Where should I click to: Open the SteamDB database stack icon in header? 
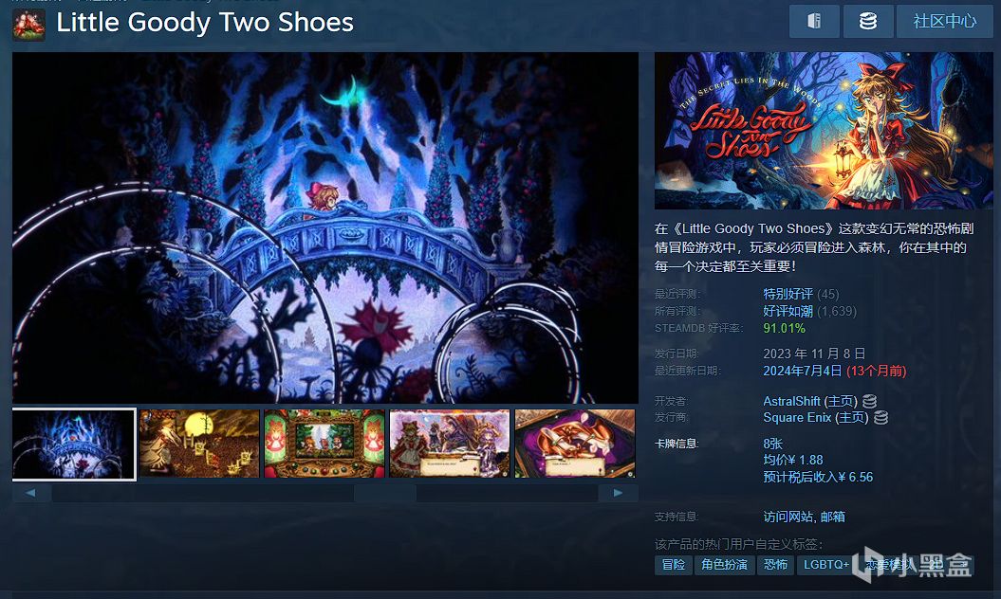[x=867, y=21]
